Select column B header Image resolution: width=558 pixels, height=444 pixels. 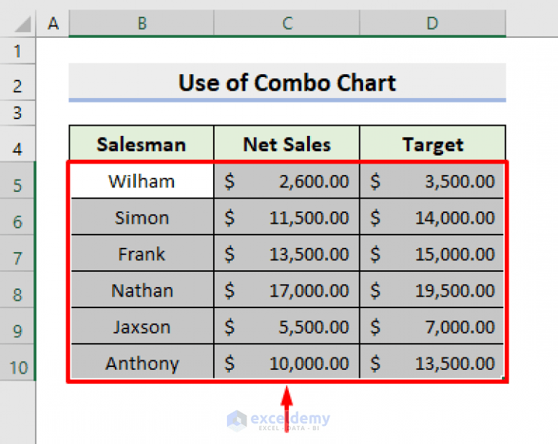141,23
